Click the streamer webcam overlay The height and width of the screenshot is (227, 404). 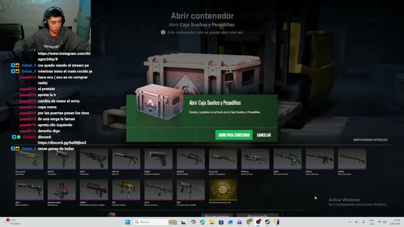[45, 26]
